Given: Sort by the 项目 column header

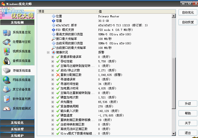Looking at the screenshot, I should (67, 12).
